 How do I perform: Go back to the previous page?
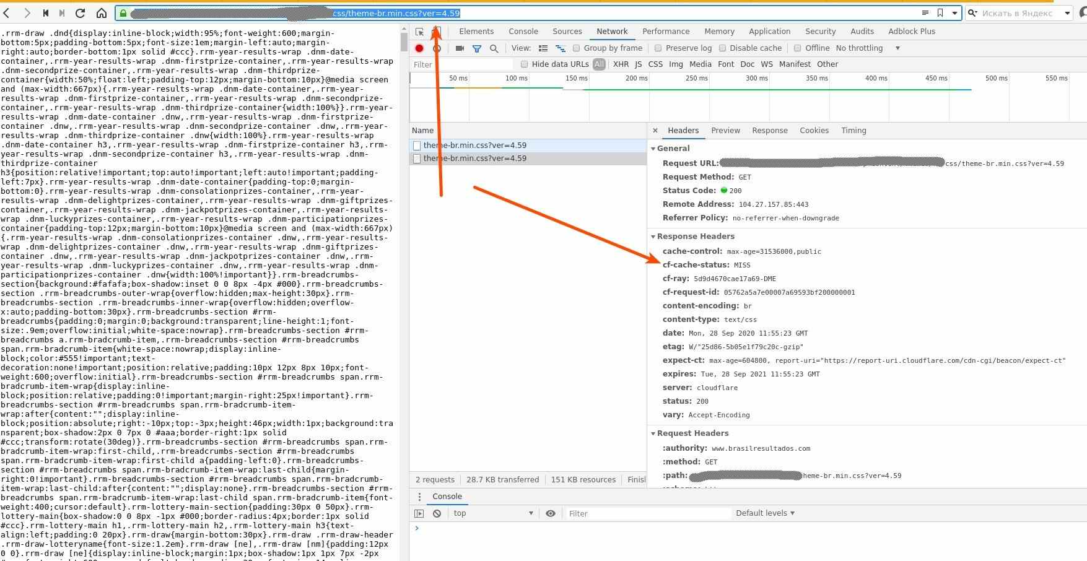(x=7, y=13)
